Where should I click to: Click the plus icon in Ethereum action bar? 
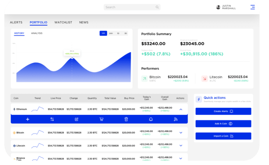click(x=28, y=119)
